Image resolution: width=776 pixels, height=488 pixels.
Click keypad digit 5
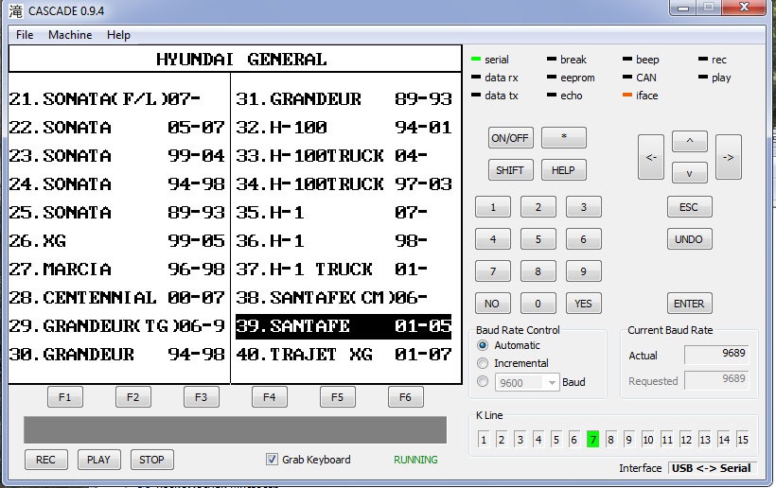[538, 239]
